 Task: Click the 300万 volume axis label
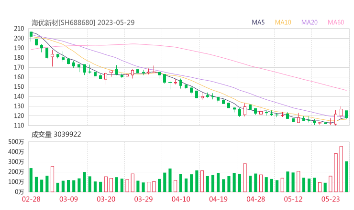click(16, 162)
